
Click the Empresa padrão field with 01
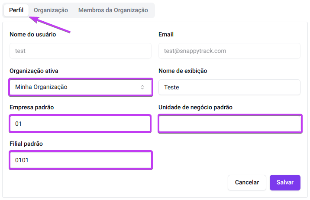pyautogui.click(x=80, y=124)
